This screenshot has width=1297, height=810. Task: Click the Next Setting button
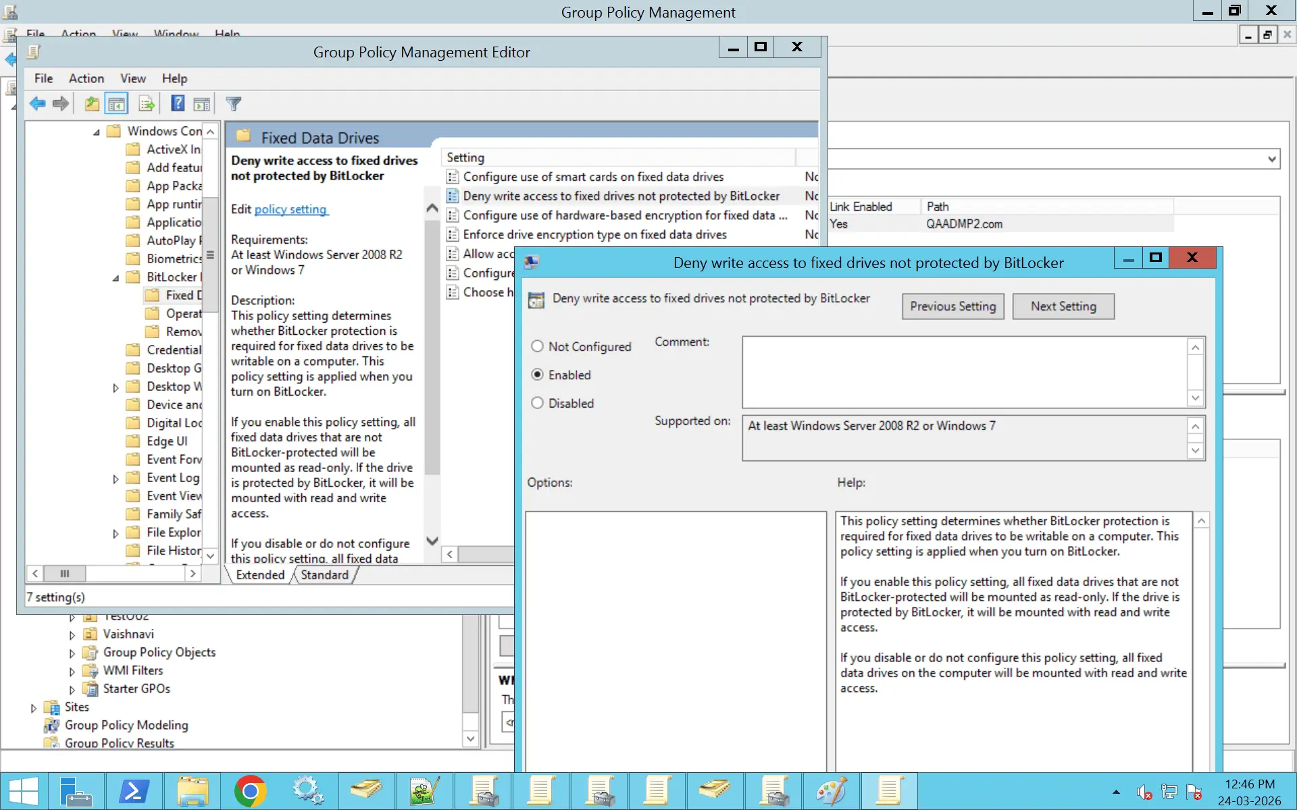[1063, 306]
